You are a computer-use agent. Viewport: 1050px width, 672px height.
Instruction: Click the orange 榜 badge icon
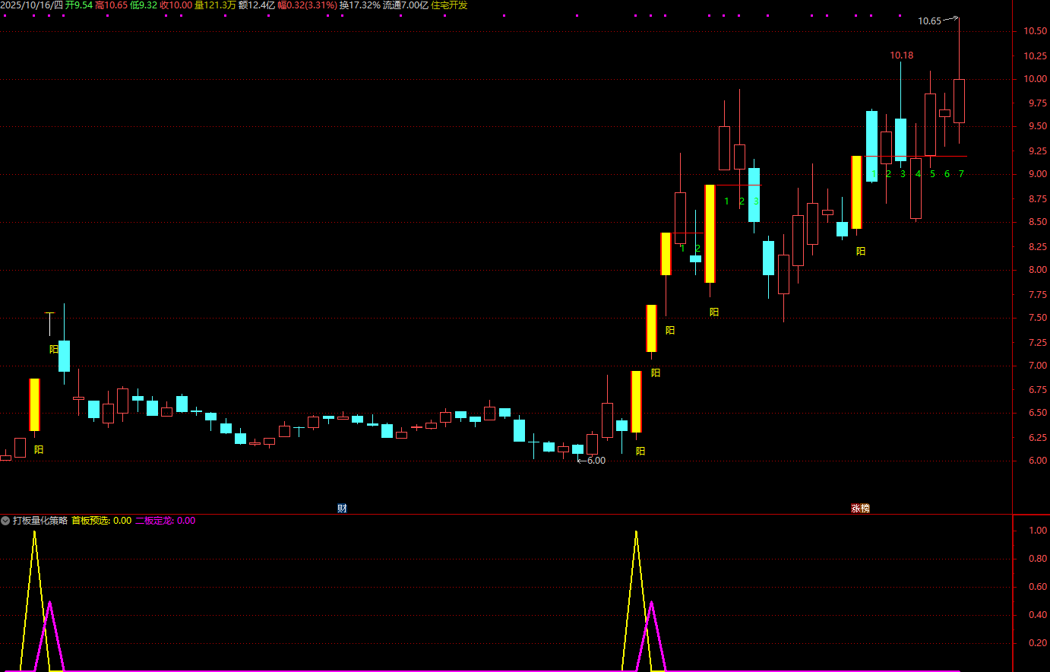coord(865,509)
